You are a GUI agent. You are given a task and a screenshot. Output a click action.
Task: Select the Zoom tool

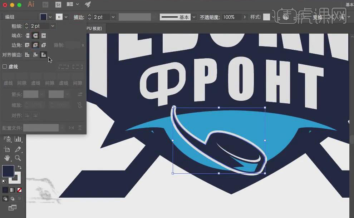[x=18, y=158]
